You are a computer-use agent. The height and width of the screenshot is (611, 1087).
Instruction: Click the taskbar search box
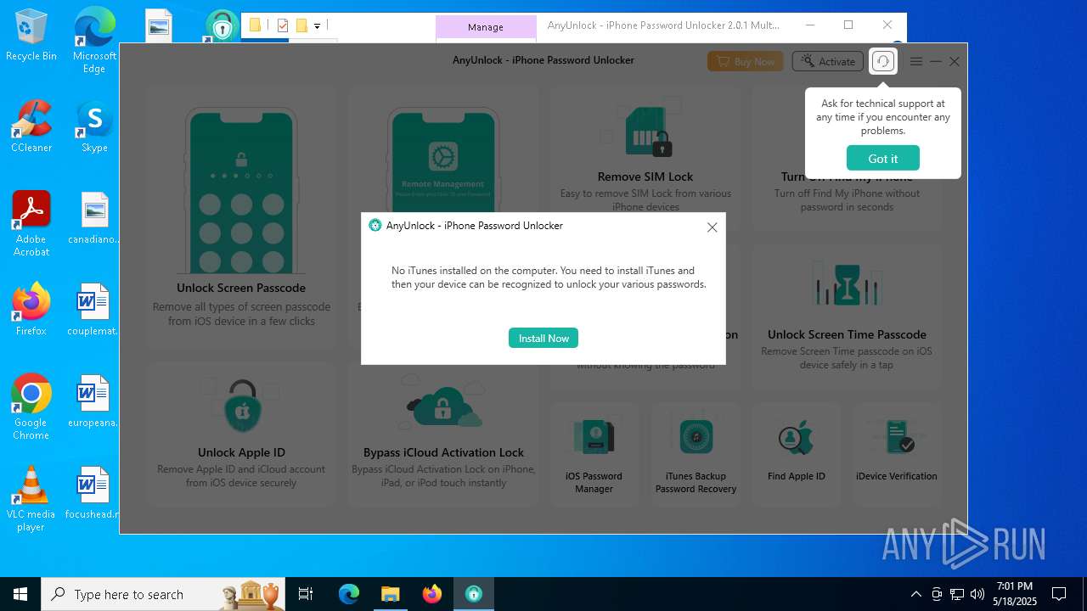(164, 594)
